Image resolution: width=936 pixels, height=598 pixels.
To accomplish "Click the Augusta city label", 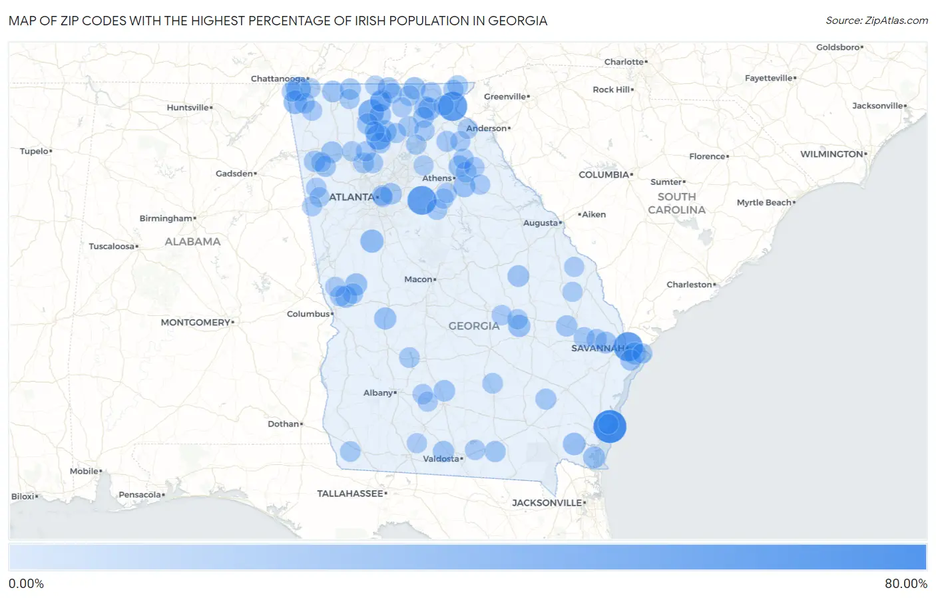I will coord(541,223).
